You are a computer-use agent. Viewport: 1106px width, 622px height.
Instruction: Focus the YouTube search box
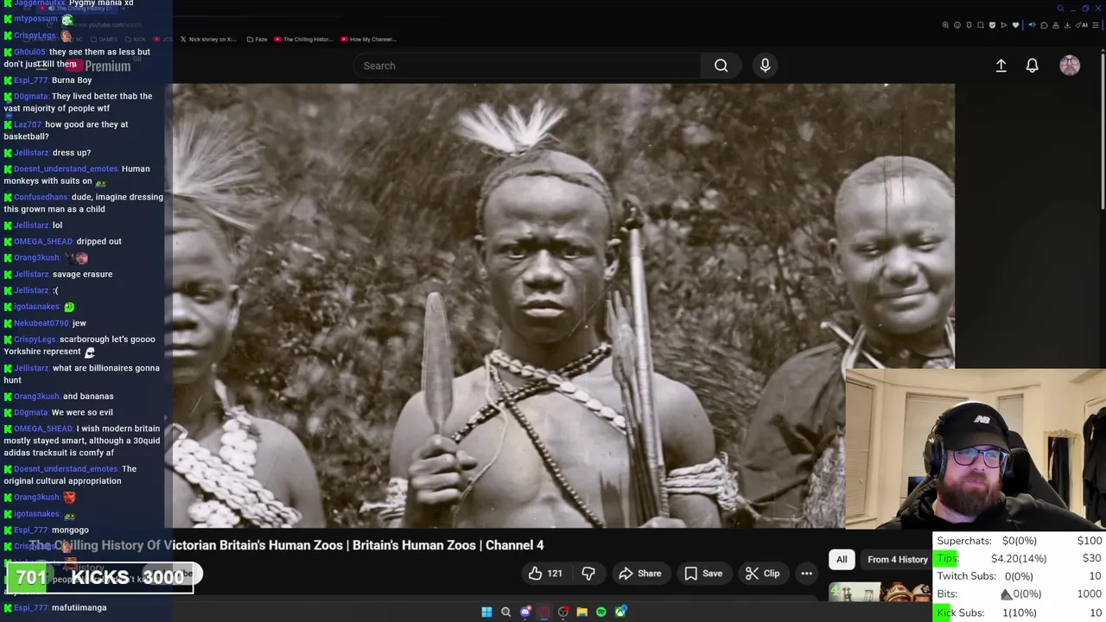527,66
